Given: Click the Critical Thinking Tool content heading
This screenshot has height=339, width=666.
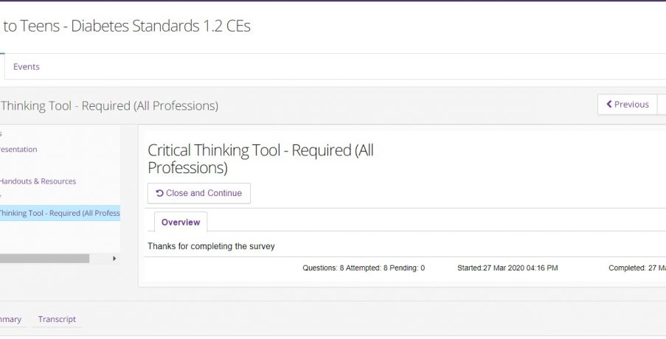Looking at the screenshot, I should (x=260, y=158).
